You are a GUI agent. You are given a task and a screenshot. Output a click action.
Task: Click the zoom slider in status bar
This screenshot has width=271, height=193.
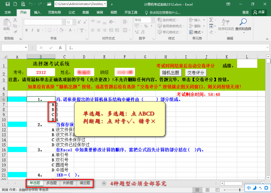240,190
